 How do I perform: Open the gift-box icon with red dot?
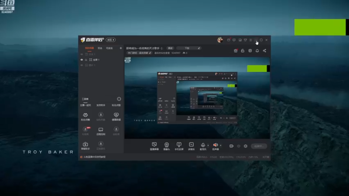click(236, 51)
